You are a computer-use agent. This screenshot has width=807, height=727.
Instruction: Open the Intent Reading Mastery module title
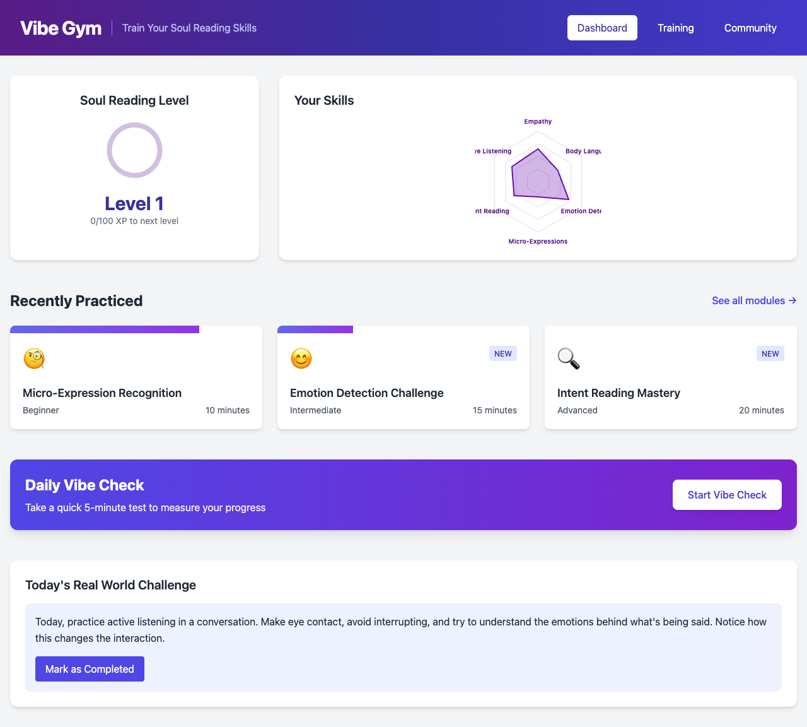(618, 393)
